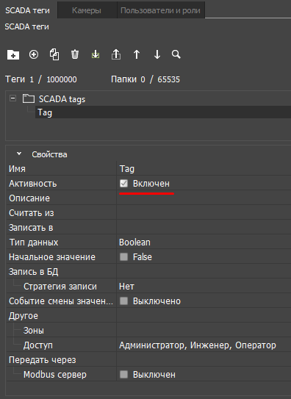291x399 pixels.
Task: Select the Имя property label
Action: click(17, 169)
